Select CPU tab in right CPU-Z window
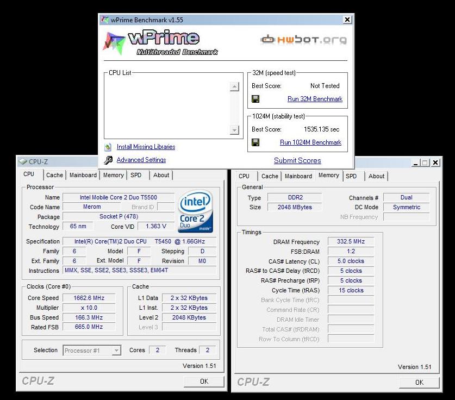455x400 pixels. point(244,177)
